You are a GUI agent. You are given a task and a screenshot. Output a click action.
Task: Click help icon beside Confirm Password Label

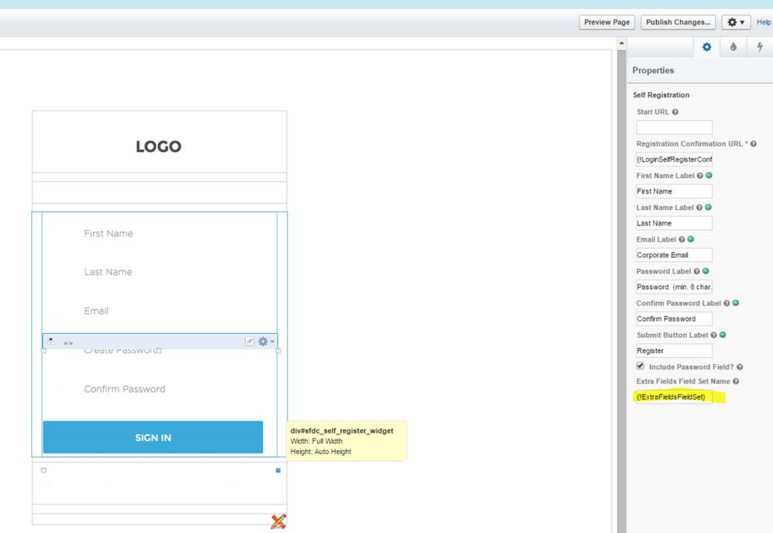tap(726, 304)
